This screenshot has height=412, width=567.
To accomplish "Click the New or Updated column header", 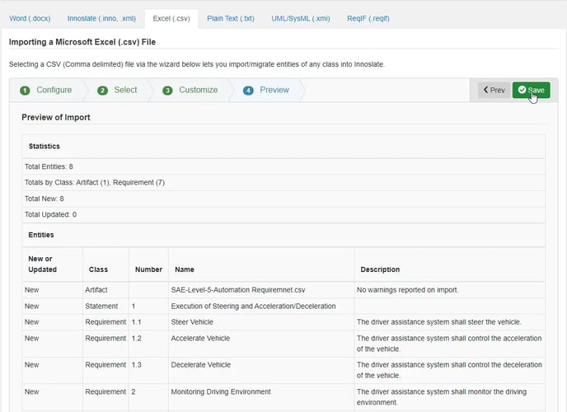I will point(41,264).
